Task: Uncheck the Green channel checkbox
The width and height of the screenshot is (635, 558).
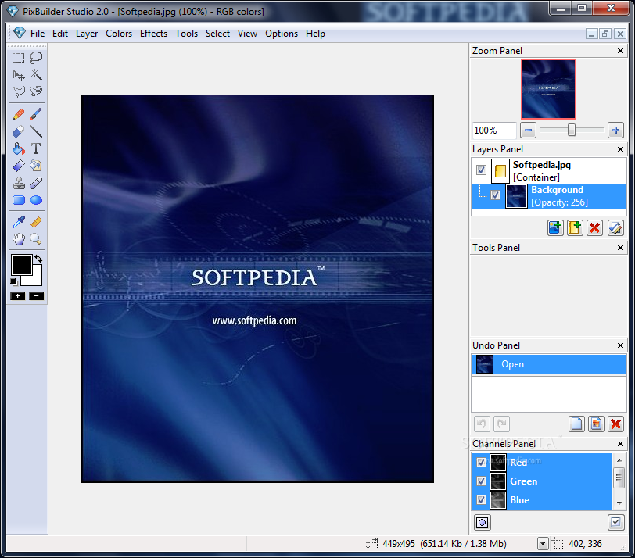Action: pos(481,481)
